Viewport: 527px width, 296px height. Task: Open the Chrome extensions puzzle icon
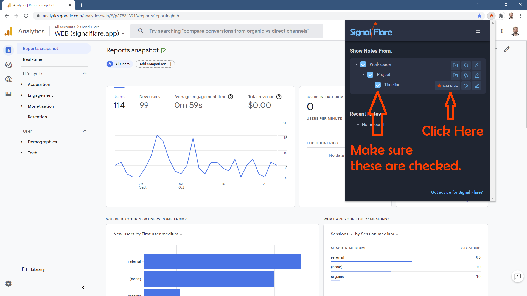[501, 16]
